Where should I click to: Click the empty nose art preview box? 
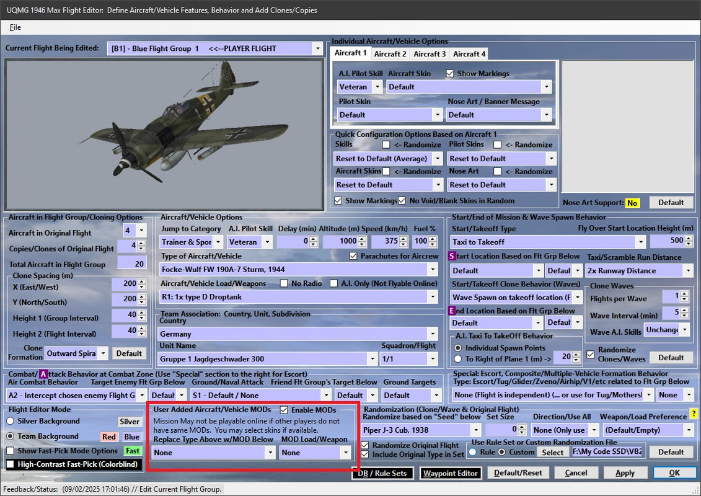pyautogui.click(x=627, y=127)
